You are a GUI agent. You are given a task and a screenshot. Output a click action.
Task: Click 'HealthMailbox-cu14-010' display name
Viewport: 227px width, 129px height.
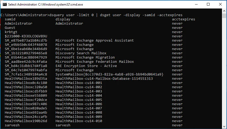click(x=79, y=121)
